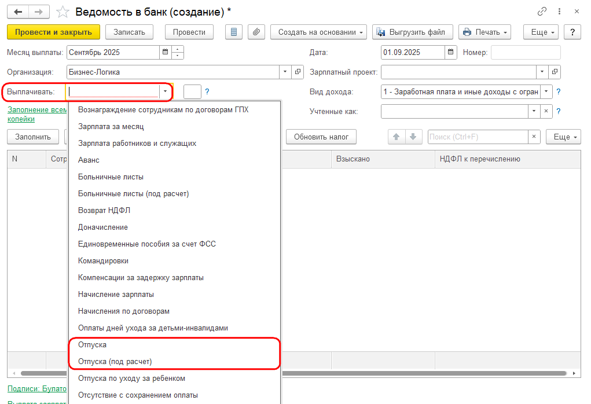Open the Учтенные как dropdown

click(534, 111)
